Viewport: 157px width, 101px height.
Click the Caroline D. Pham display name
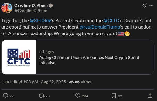click(31, 5)
